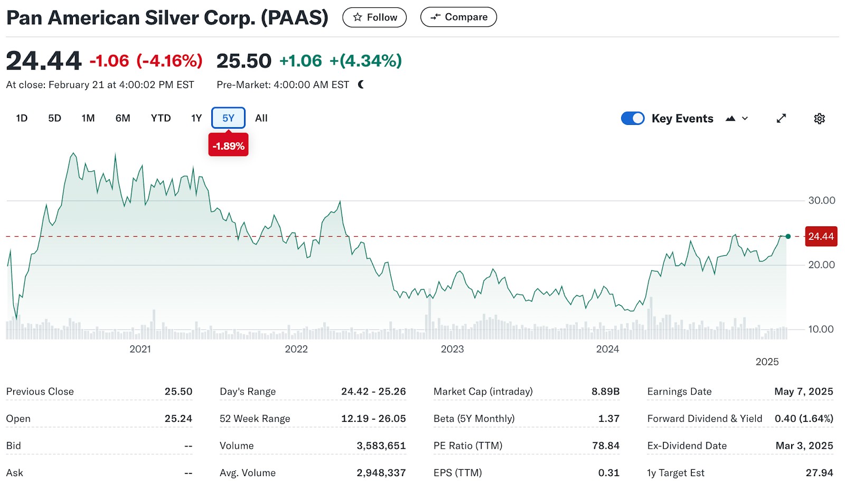Screen dimensions: 845x483
Task: Click the red 24.44 price label on axis
Action: pos(821,236)
